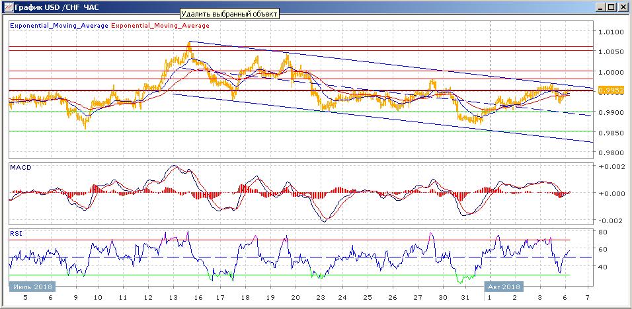
Task: Click the 80 level on RSI axis
Action: (602, 232)
